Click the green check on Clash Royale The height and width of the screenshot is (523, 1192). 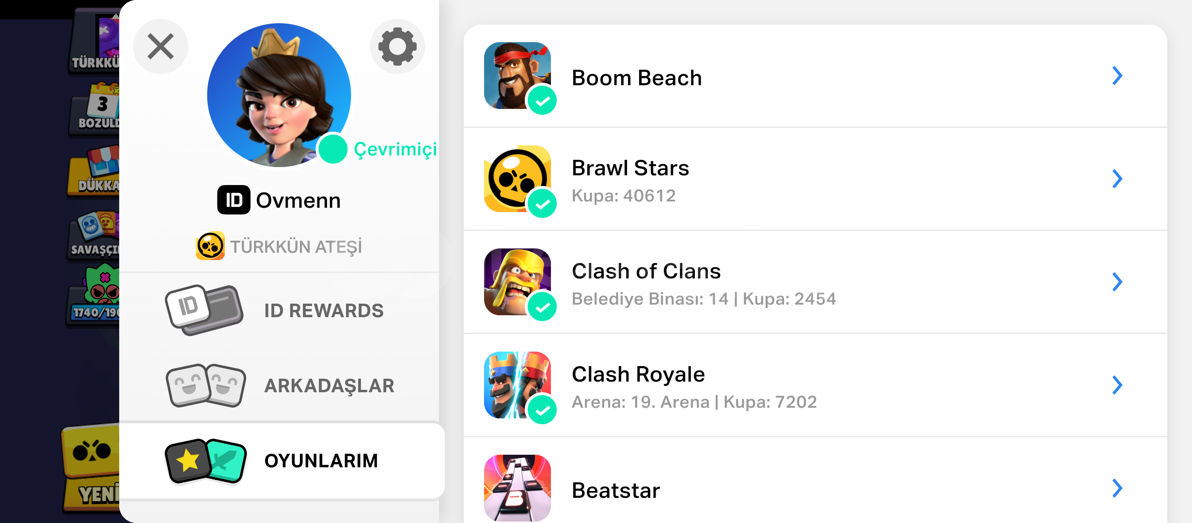(x=542, y=410)
